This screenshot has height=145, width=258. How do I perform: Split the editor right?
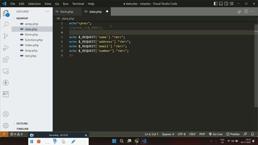[x=246, y=12]
